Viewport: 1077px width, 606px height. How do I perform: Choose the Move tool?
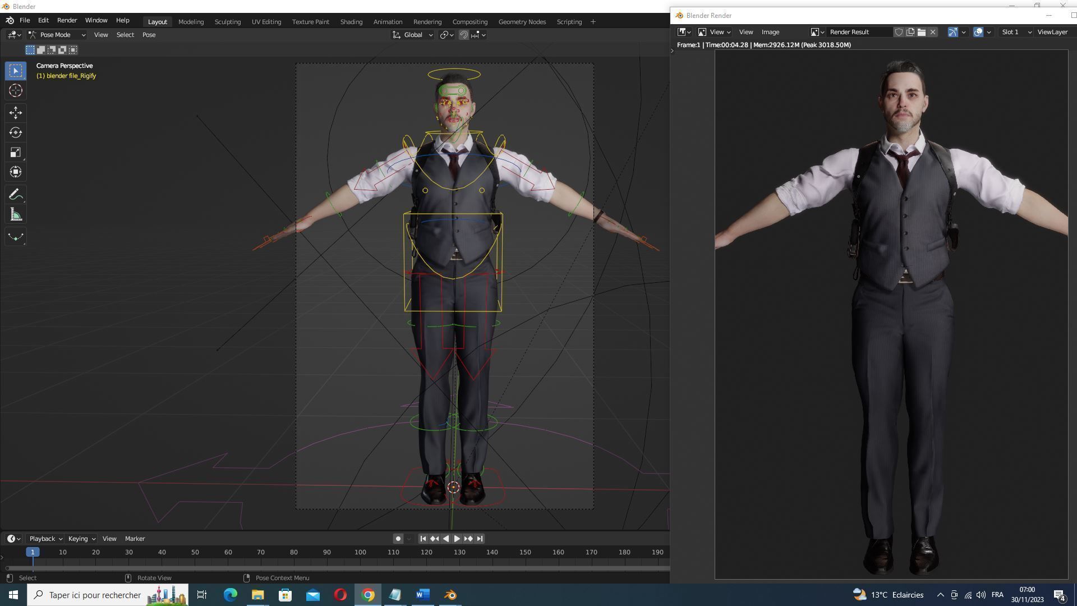[16, 113]
